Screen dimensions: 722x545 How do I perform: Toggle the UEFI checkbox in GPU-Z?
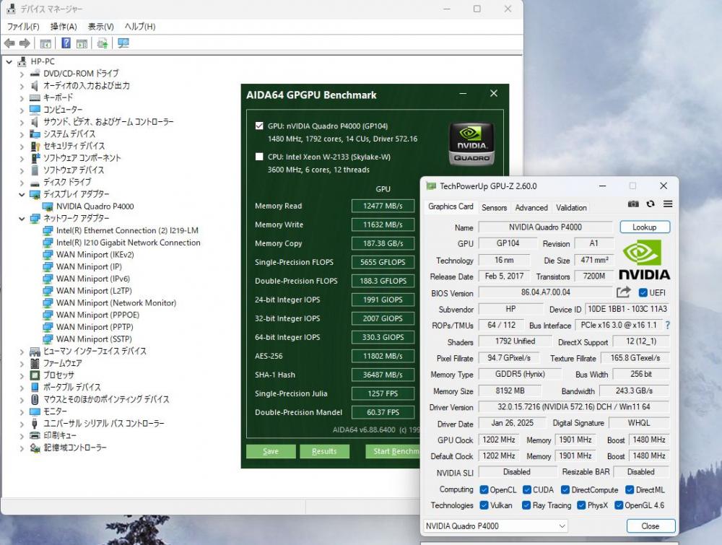tap(643, 293)
